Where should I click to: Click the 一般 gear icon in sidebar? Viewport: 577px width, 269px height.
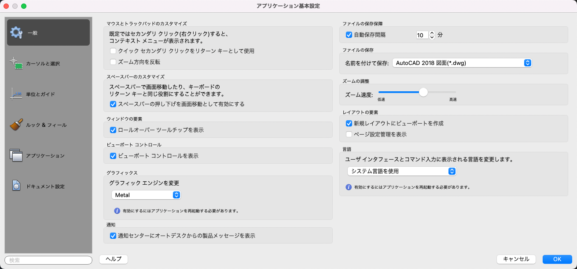click(x=16, y=32)
